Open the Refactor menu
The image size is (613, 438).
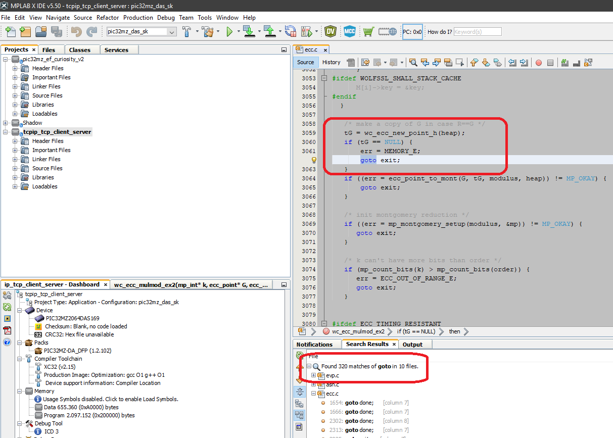pos(108,17)
